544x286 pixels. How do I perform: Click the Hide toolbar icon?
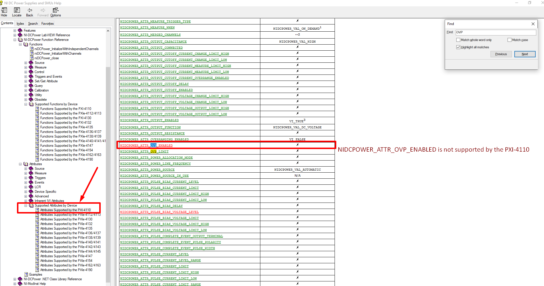coord(4,10)
